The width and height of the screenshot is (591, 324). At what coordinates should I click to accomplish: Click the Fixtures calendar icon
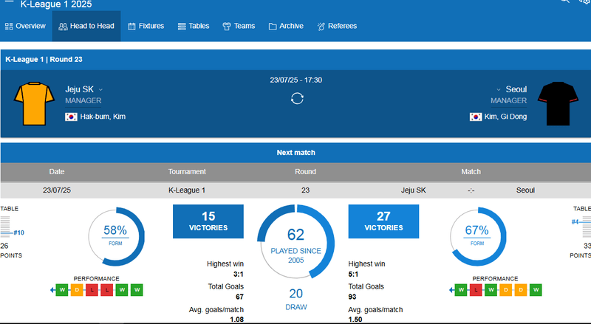[x=131, y=27]
